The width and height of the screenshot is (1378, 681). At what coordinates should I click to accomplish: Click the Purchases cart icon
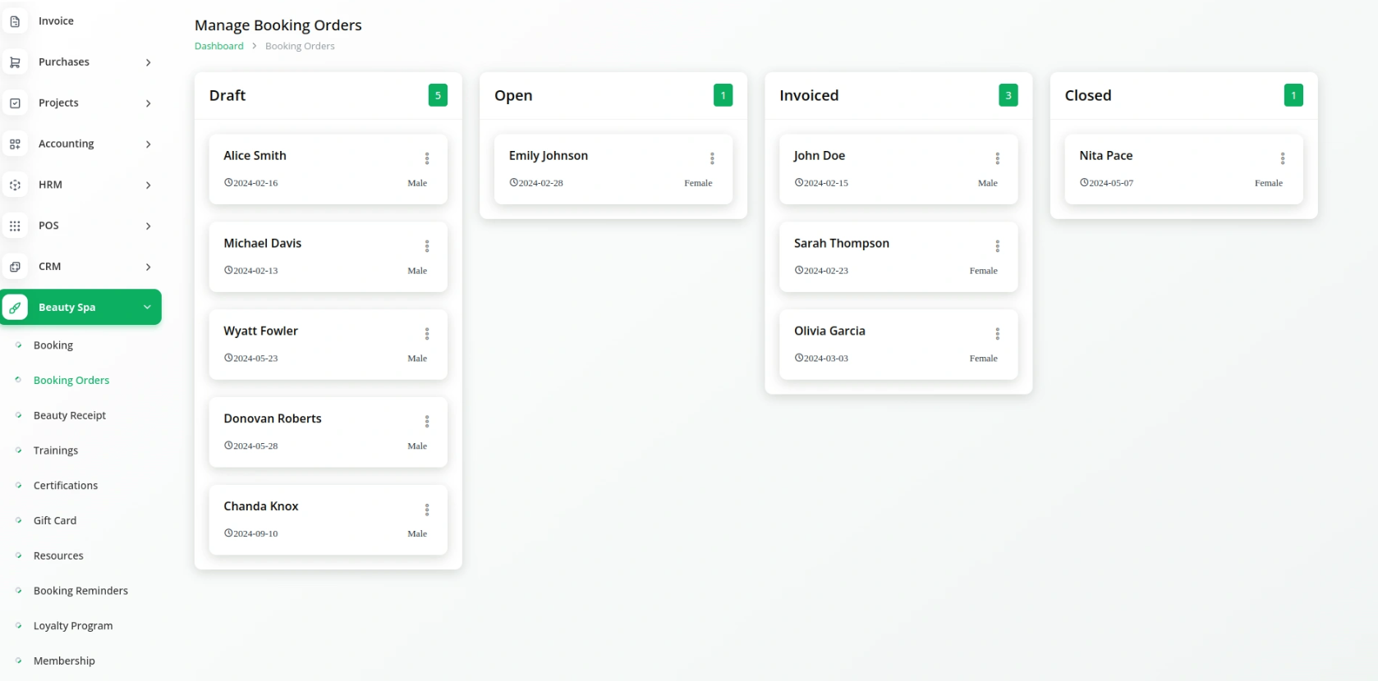15,62
